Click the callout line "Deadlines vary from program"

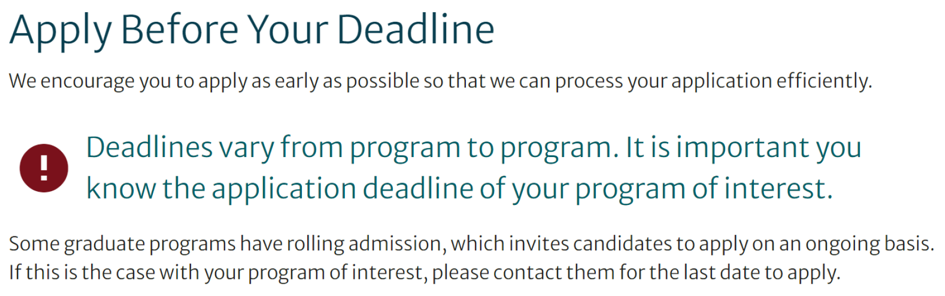coord(351,147)
